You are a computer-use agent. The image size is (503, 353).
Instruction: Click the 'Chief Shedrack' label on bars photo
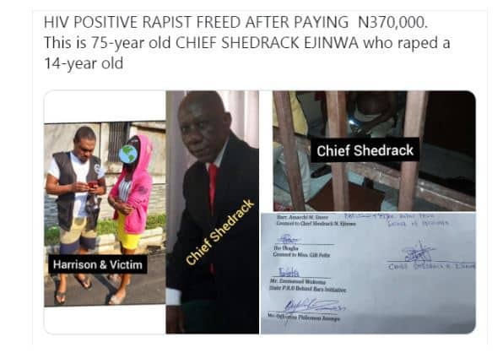click(365, 150)
